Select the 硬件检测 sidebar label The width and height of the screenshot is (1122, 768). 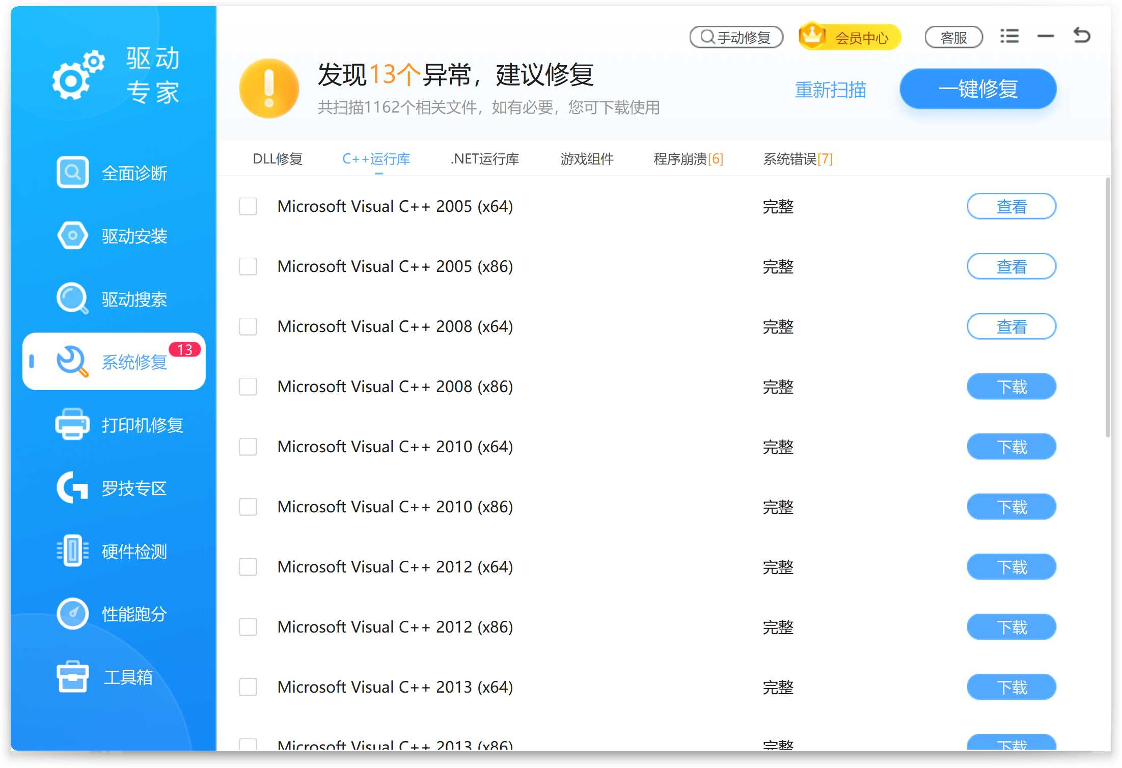coord(134,552)
